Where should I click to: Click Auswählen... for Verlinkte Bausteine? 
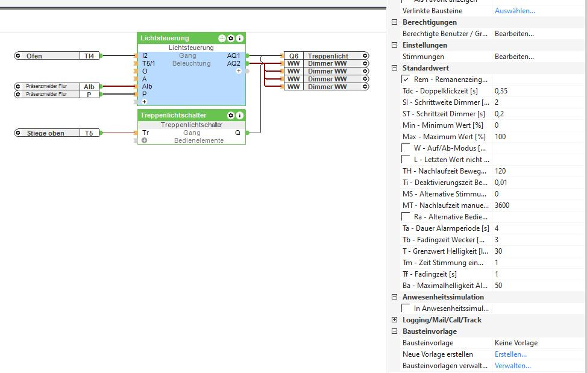coord(515,11)
